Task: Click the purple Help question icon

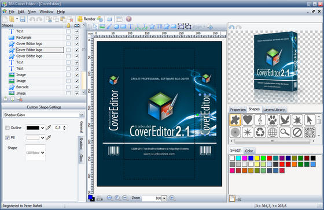Action: click(128, 19)
